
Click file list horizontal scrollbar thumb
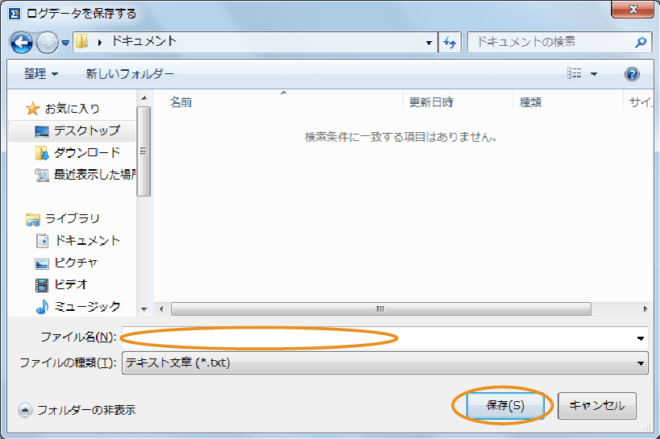click(x=381, y=309)
